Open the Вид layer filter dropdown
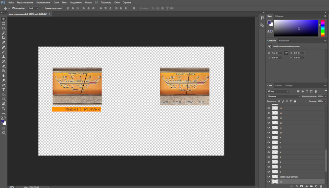Screen dimensions: 329x188 [278, 91]
